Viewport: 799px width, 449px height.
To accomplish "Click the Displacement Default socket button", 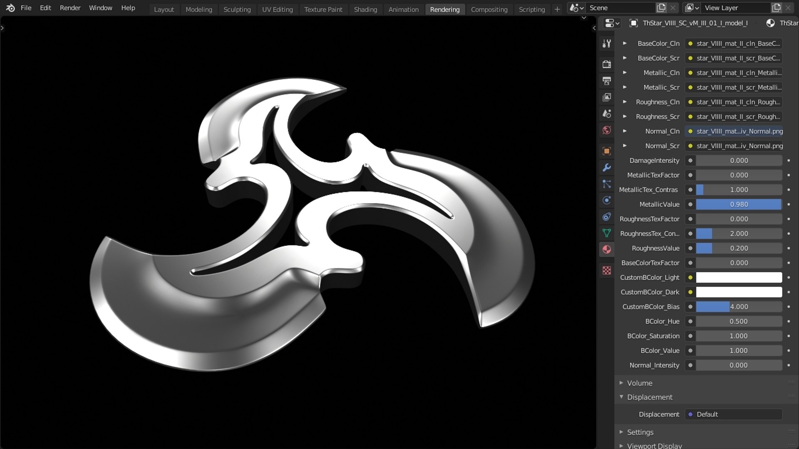I will [734, 414].
